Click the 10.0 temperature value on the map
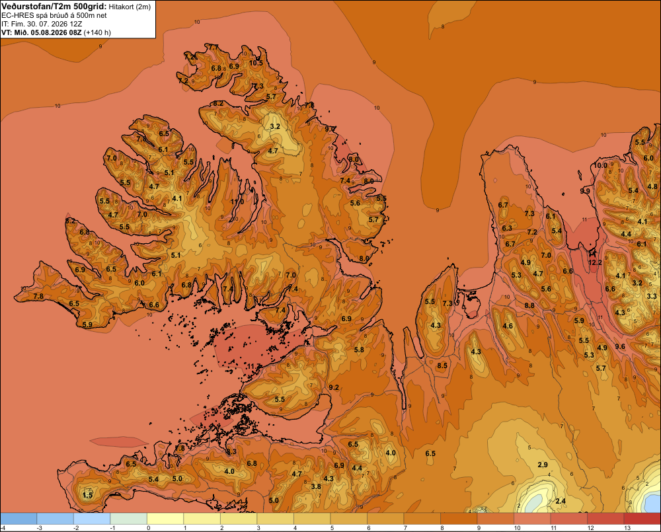661x532 pixels. point(600,165)
